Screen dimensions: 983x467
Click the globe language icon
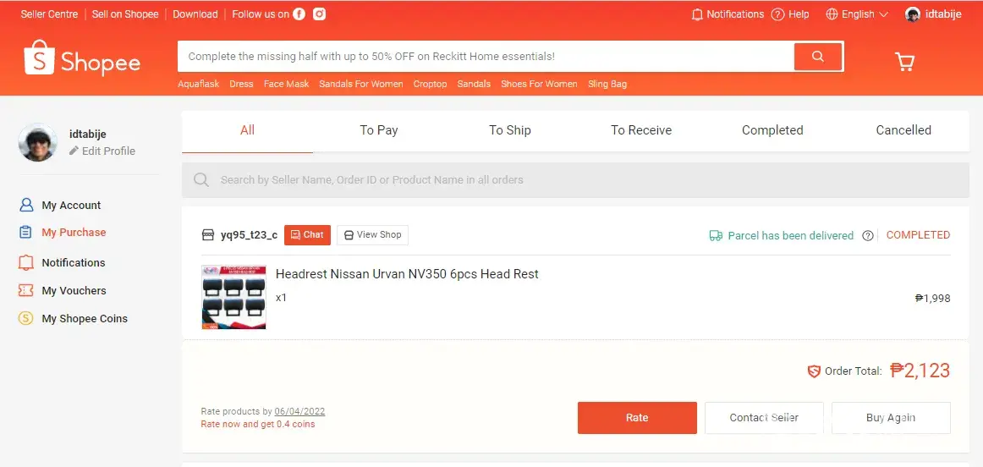point(832,14)
